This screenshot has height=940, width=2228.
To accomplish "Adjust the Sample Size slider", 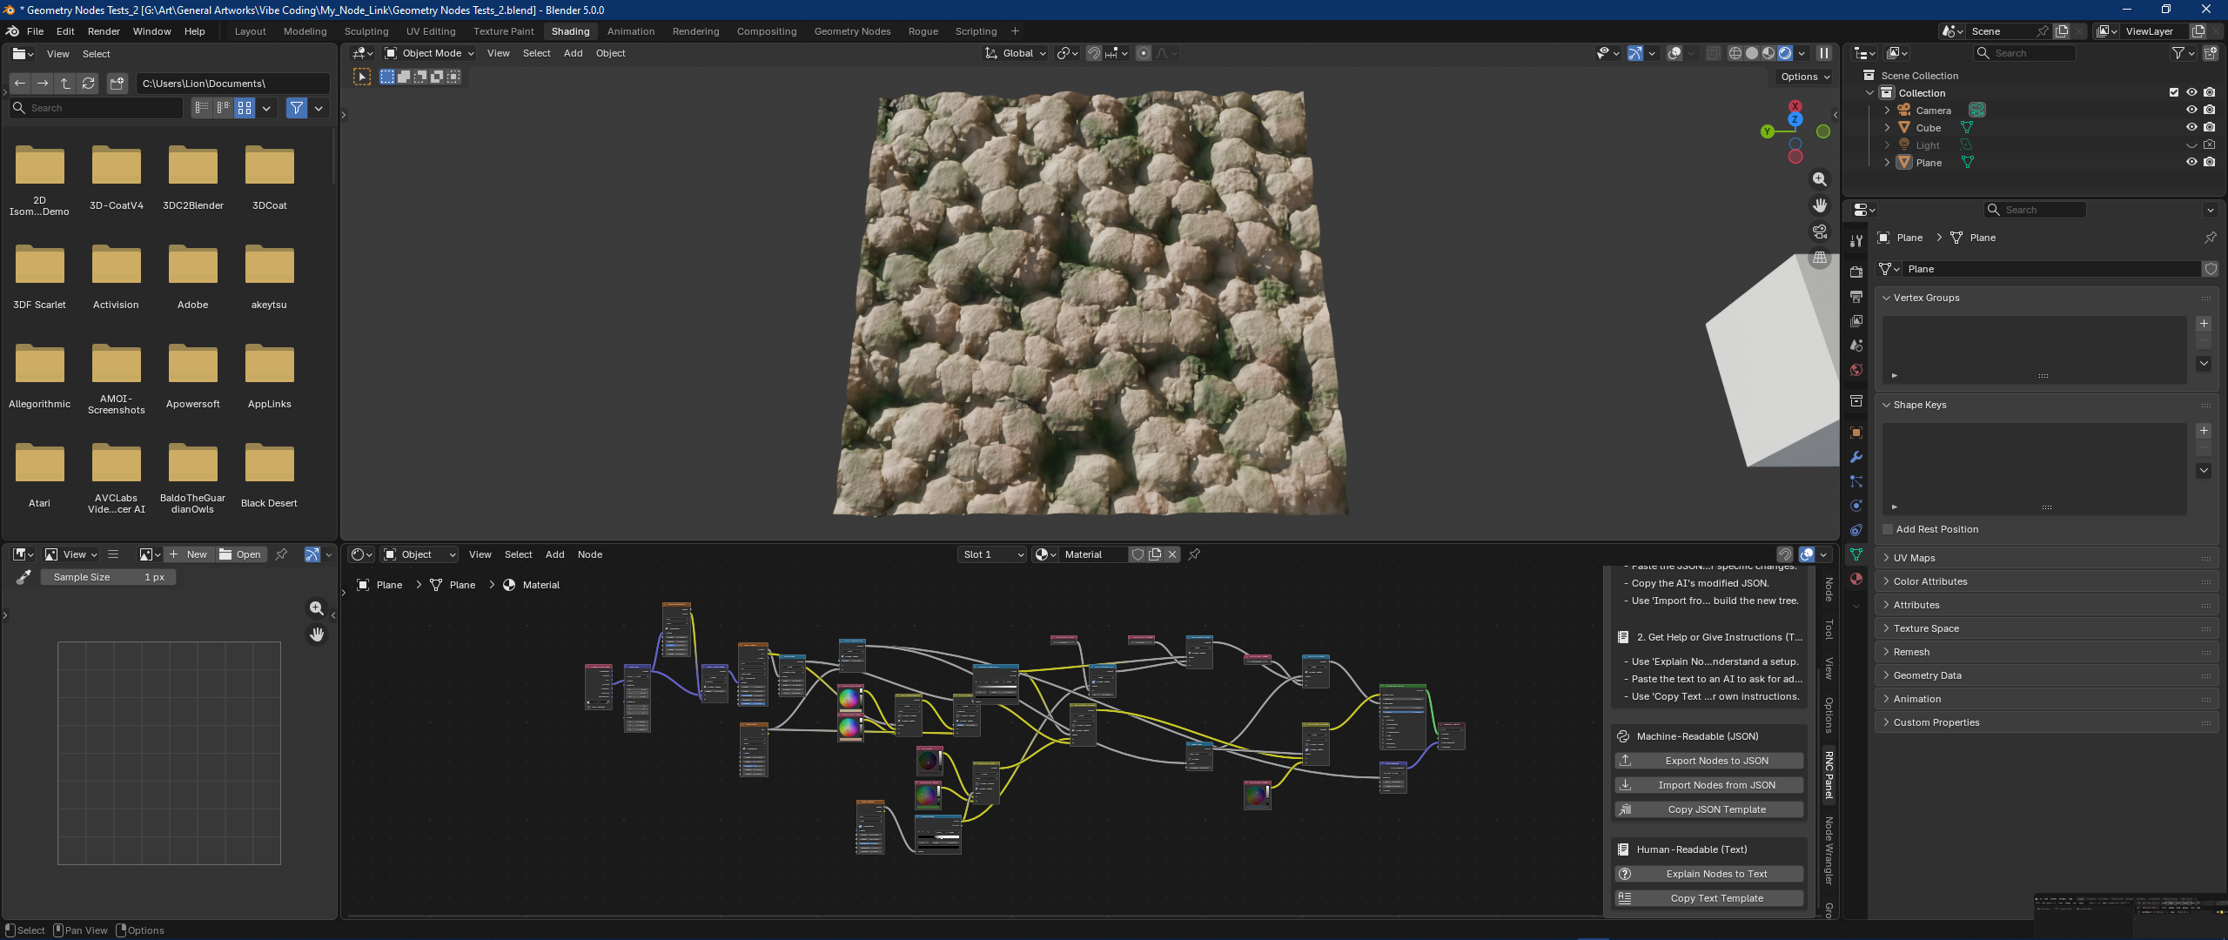I will (x=109, y=577).
